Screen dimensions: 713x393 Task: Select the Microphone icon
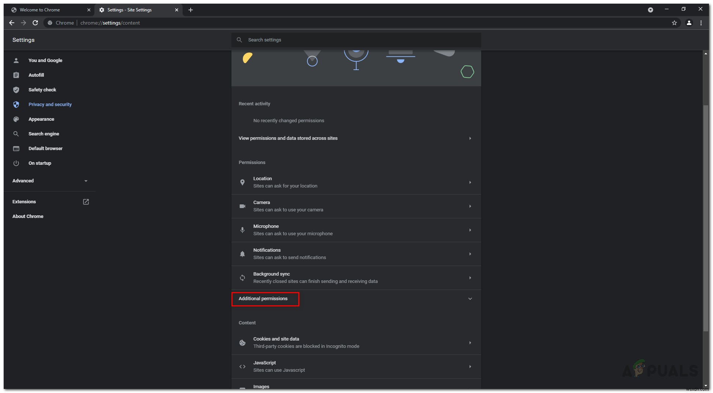coord(242,230)
